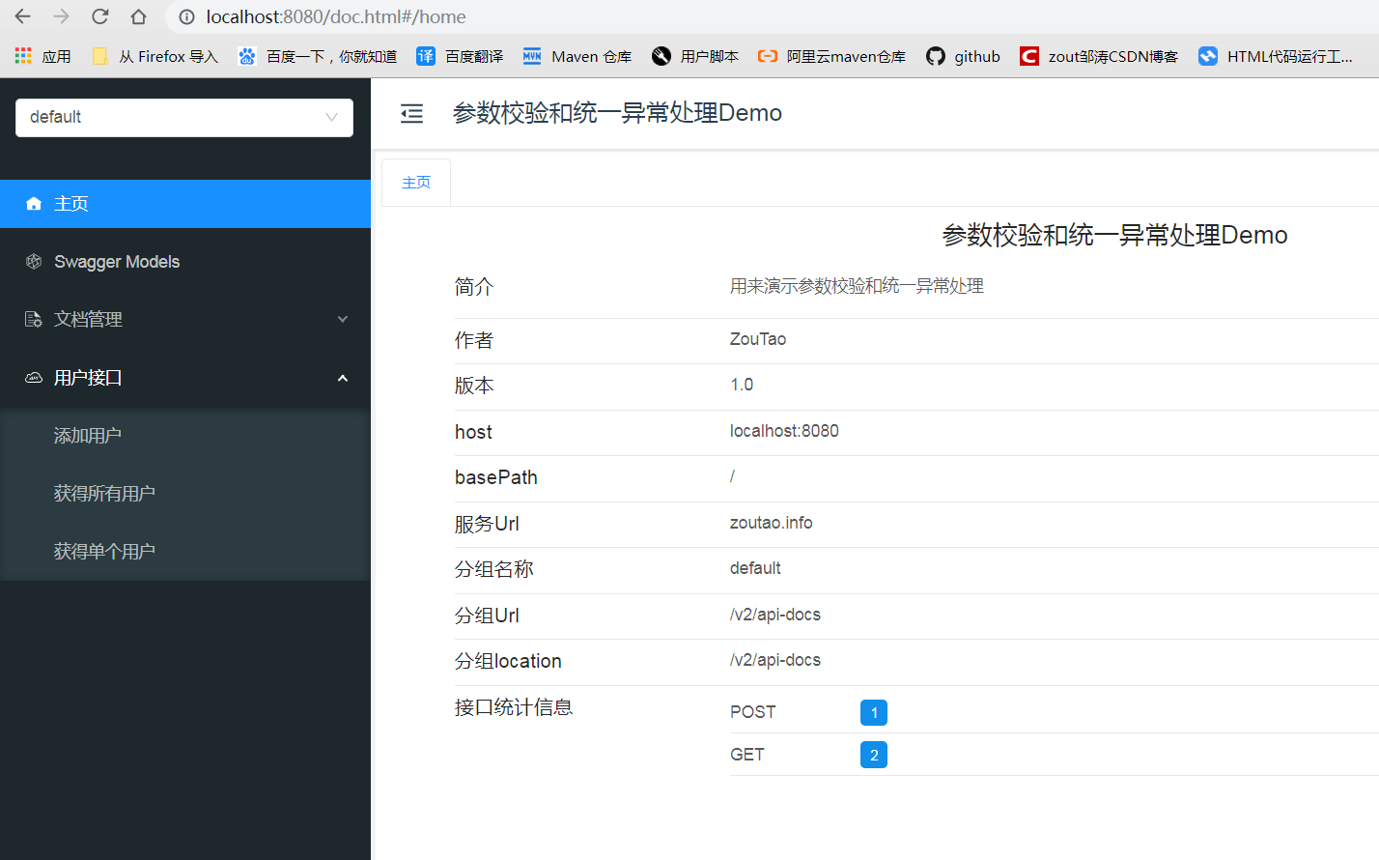1379x860 pixels.
Task: Collapse the 用户接口 menu
Action: tap(185, 378)
